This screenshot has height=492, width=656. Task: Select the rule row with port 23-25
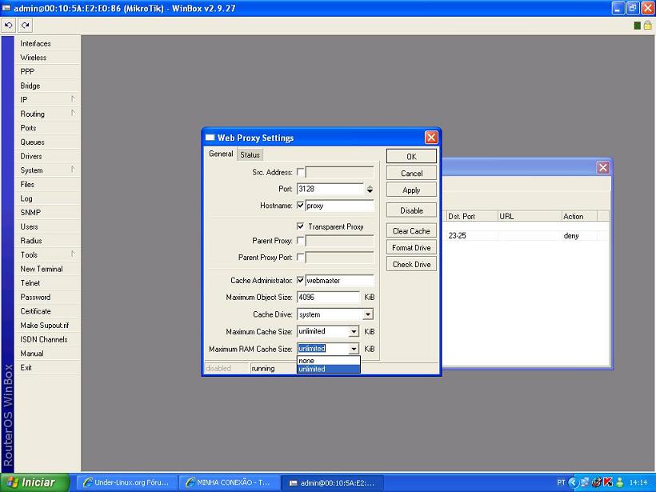click(x=526, y=235)
